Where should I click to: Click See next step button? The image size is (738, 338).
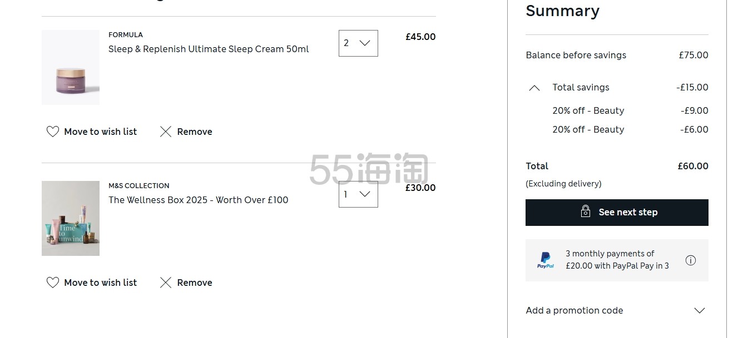point(617,213)
